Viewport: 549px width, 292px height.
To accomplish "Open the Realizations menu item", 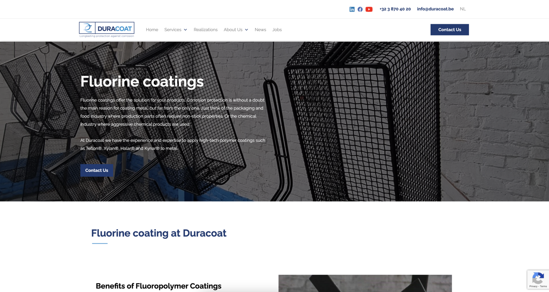I will [x=206, y=30].
